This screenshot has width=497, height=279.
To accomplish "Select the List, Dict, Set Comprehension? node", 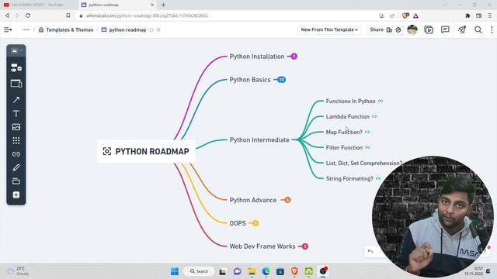I will 364,164.
